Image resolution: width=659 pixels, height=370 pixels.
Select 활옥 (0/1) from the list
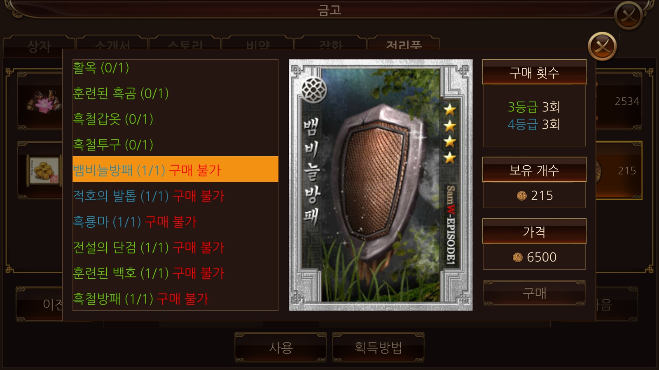[175, 67]
